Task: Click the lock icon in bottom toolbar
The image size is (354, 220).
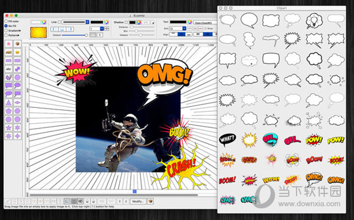Action: (87, 201)
